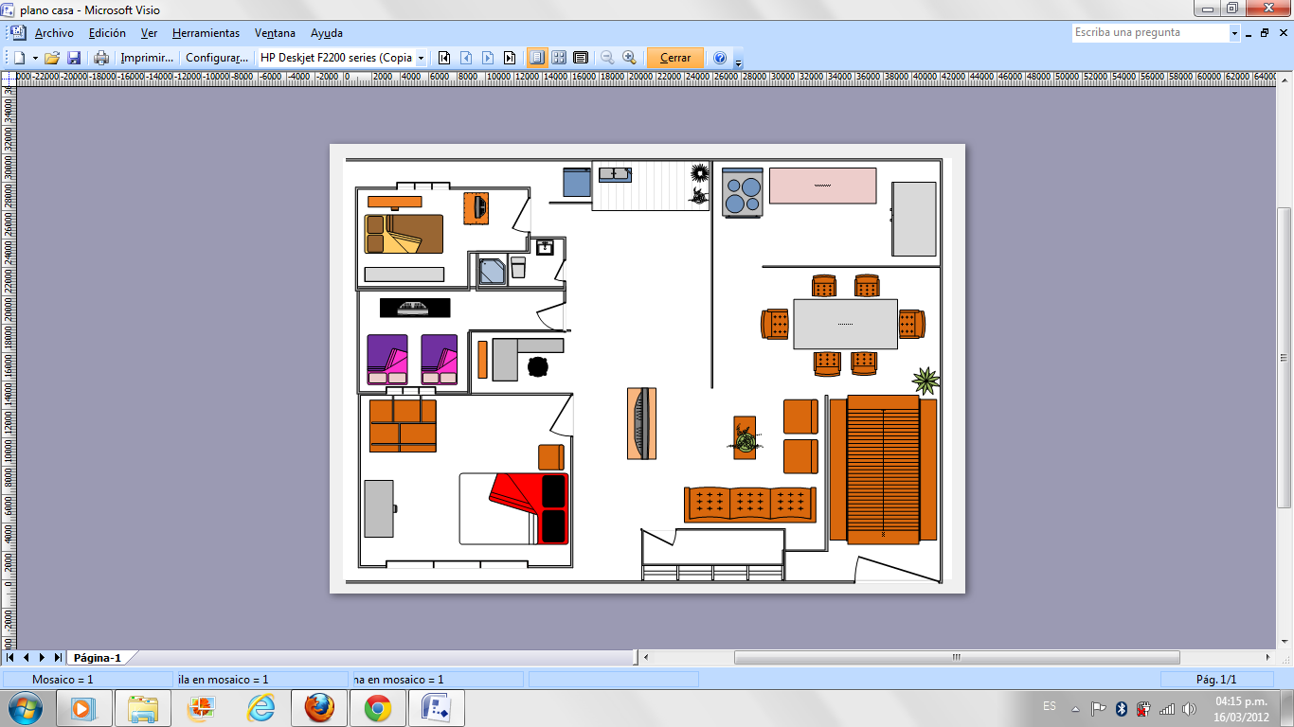
Task: Open the Edición menu
Action: click(107, 33)
